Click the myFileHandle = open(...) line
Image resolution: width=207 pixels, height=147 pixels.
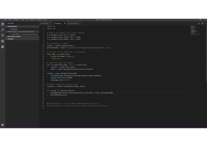(79, 48)
